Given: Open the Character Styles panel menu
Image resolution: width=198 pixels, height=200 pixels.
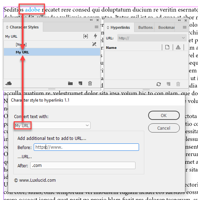Looking at the screenshot, I should tap(97, 27).
